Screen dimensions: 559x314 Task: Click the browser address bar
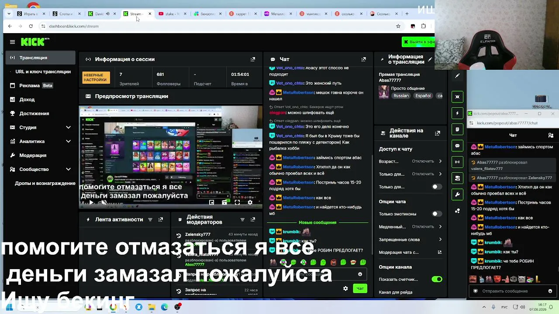pyautogui.click(x=221, y=26)
